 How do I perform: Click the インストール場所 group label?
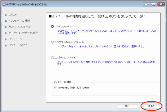(62, 82)
